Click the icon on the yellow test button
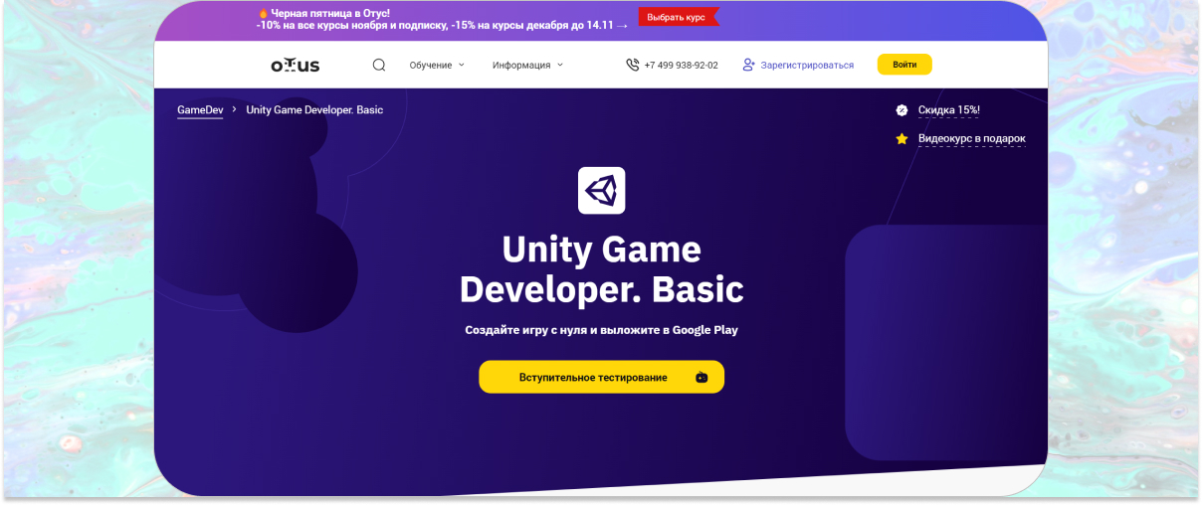Viewport: 1202px width, 505px height. pos(701,378)
